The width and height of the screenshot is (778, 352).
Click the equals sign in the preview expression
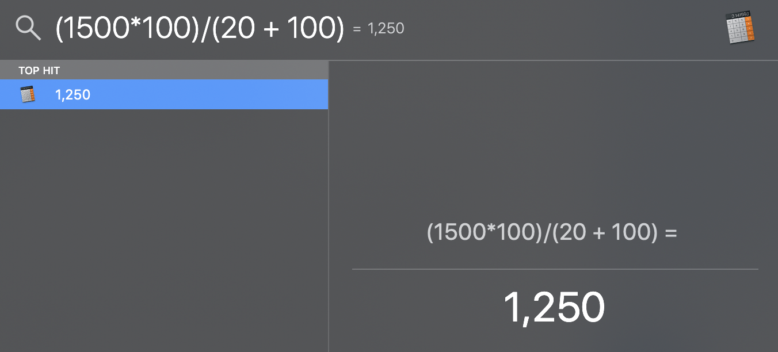[671, 232]
